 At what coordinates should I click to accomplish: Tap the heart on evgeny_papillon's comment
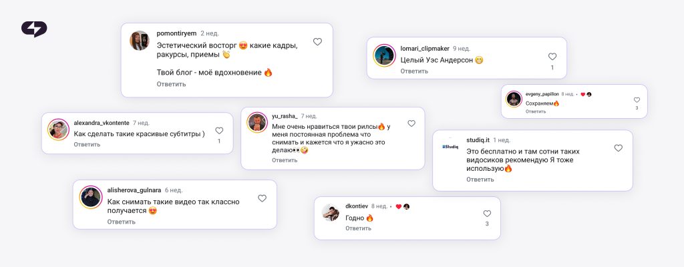[637, 100]
